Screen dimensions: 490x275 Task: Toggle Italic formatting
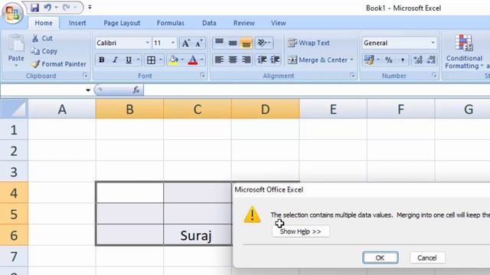(x=115, y=60)
